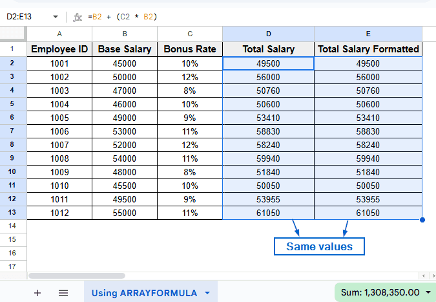Select the Base Salary cell 50000
The image size is (436, 302).
point(125,77)
